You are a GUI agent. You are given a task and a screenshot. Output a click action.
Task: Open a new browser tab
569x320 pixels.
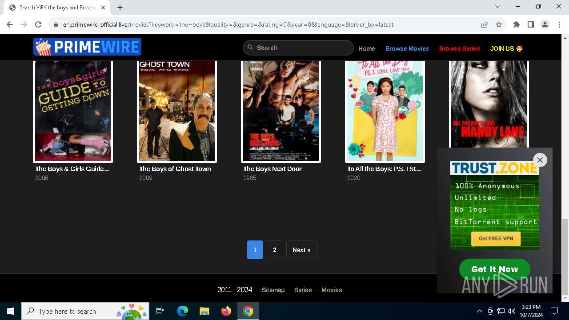[120, 7]
